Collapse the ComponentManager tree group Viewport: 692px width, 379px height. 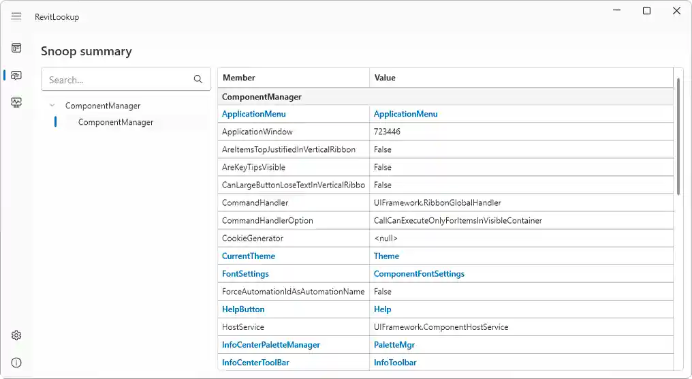click(52, 106)
